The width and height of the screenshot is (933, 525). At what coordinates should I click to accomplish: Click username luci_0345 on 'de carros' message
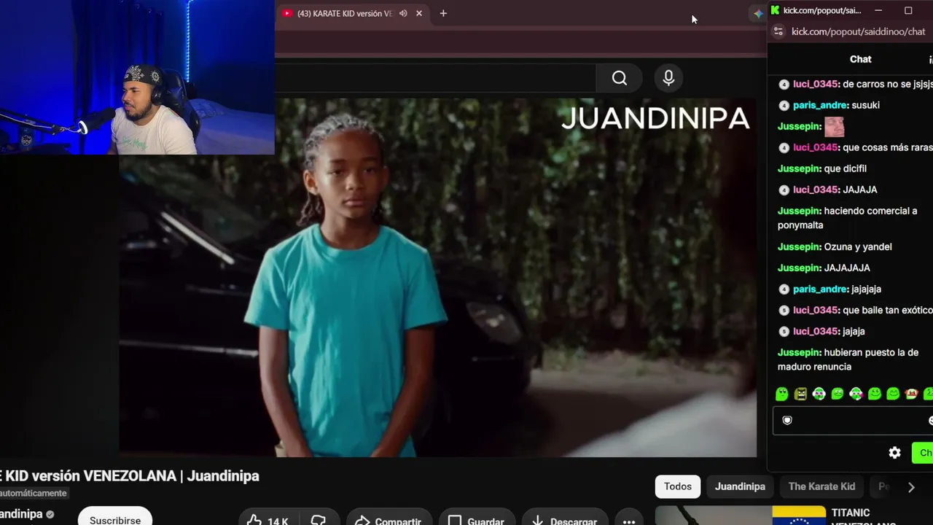click(x=815, y=84)
